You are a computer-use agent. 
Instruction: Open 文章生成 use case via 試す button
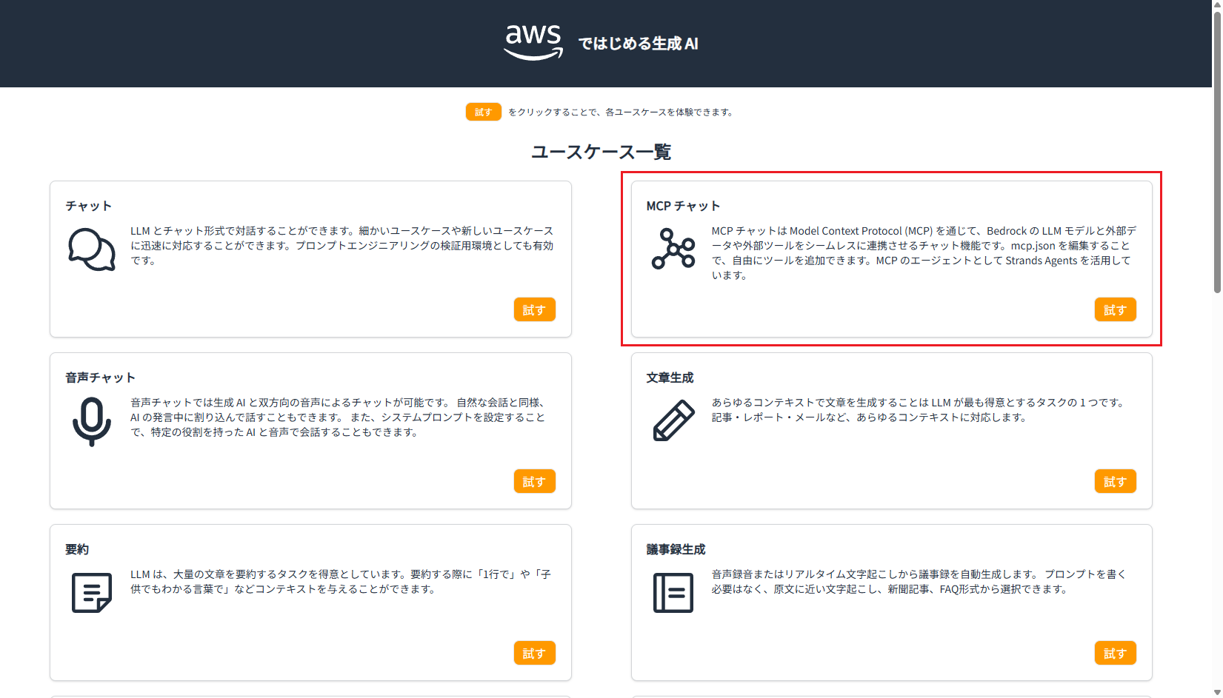point(1115,482)
